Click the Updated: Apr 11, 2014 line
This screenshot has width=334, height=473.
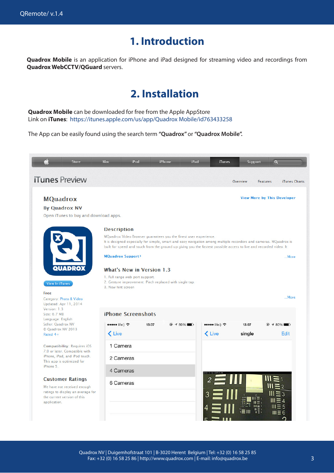point(63,304)
